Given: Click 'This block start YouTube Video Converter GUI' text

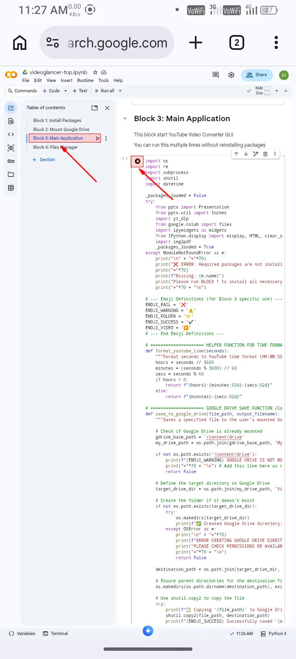Looking at the screenshot, I should (x=183, y=135).
